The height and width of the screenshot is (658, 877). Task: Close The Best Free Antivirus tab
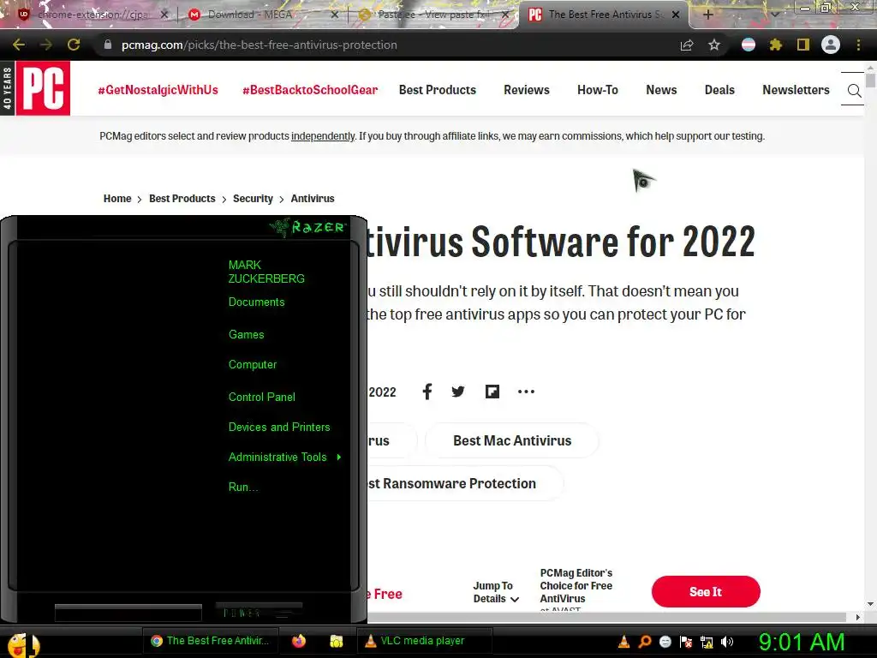click(x=676, y=15)
